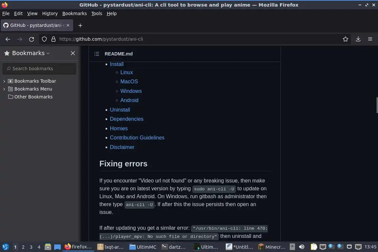Open the removable media eject tray icon
The width and height of the screenshot is (378, 252).
(x=292, y=247)
